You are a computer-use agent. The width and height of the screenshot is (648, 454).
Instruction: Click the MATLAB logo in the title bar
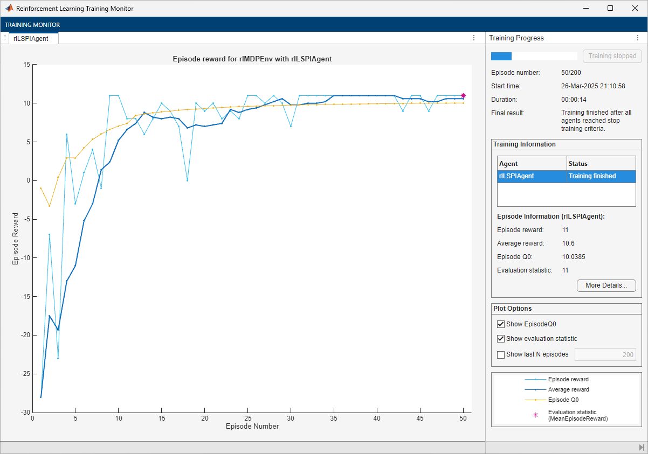point(9,9)
